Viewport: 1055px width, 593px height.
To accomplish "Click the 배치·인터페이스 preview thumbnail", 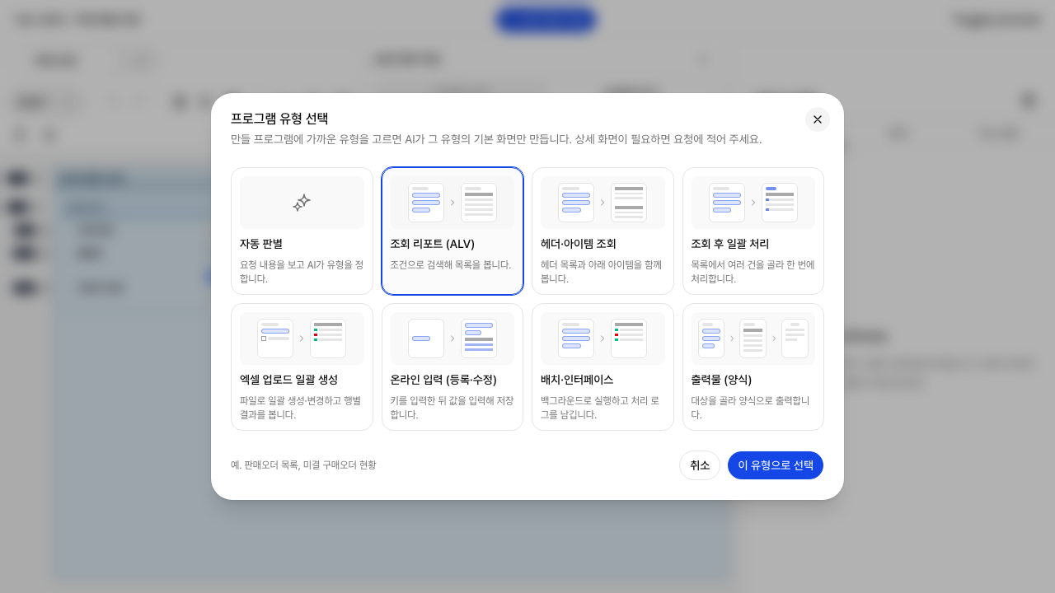I will pos(603,339).
